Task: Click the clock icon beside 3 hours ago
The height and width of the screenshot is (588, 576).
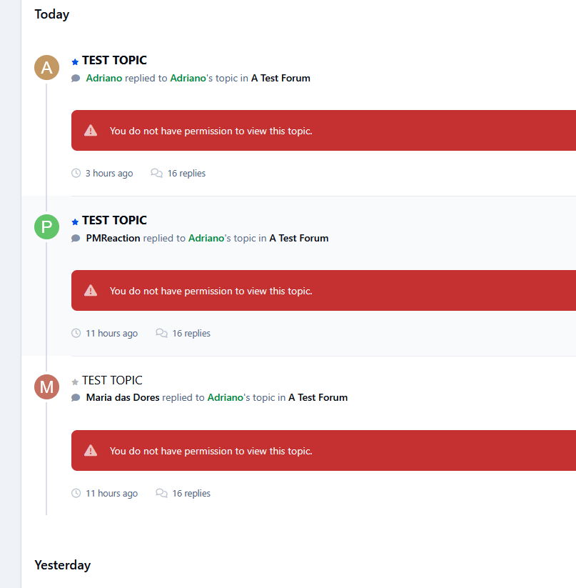Action: tap(76, 173)
